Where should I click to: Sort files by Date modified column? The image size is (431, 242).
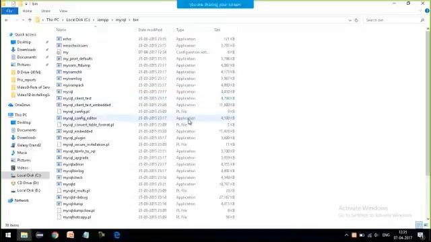pos(150,30)
